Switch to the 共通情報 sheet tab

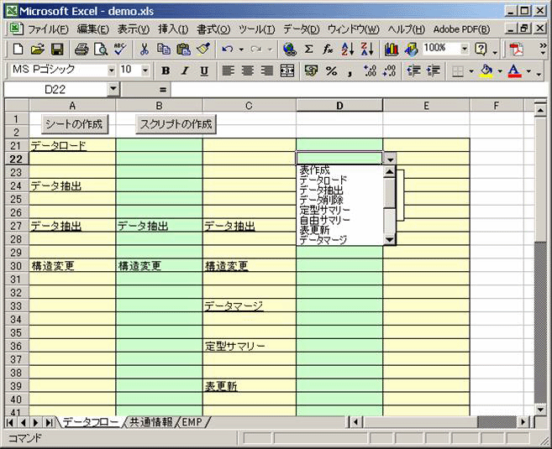pyautogui.click(x=152, y=421)
